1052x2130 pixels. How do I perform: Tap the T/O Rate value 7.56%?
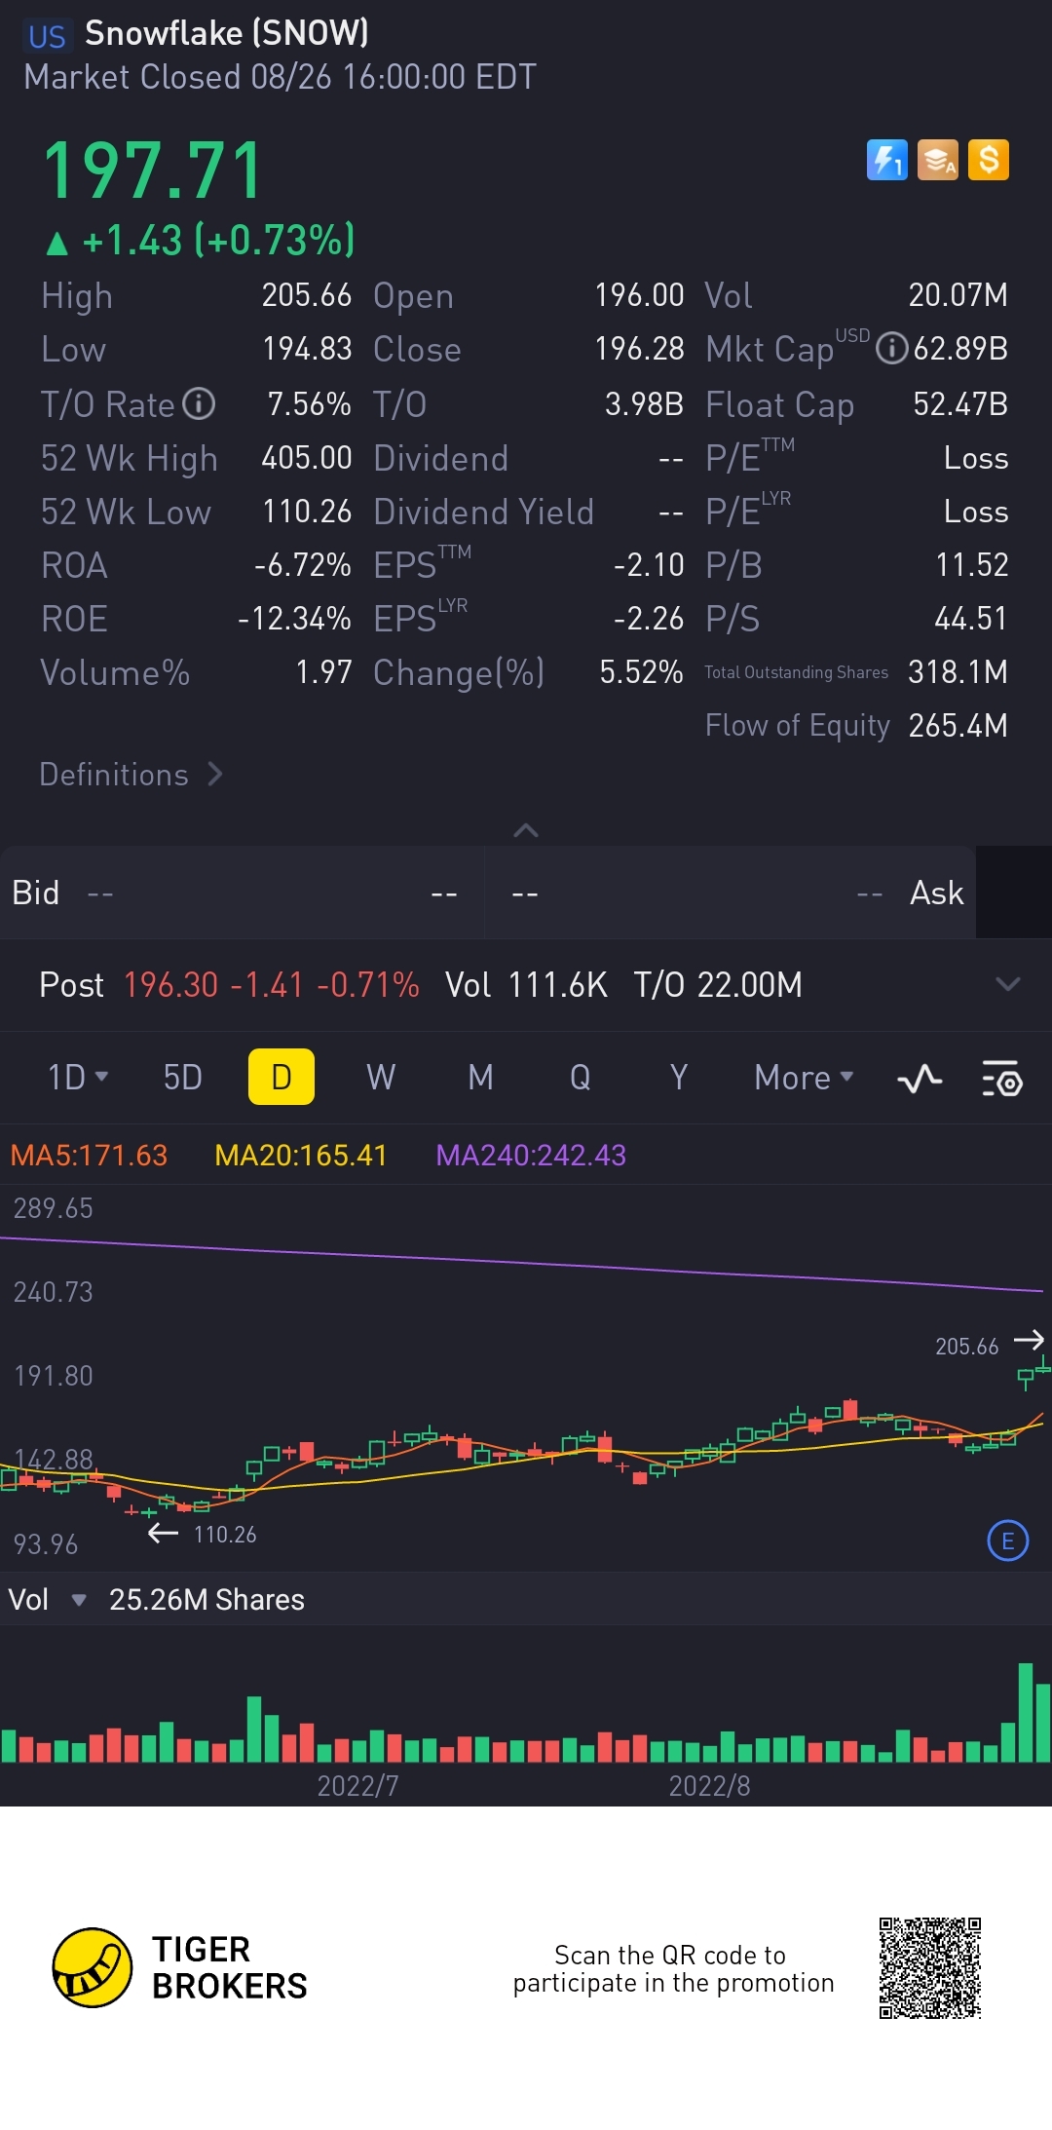(x=309, y=404)
